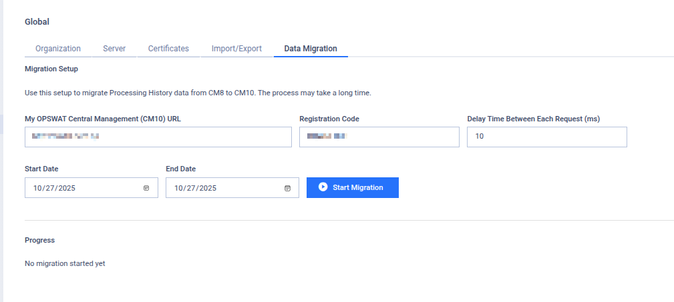The height and width of the screenshot is (302, 674).
Task: Click the play icon in Start Migration
Action: (x=323, y=187)
